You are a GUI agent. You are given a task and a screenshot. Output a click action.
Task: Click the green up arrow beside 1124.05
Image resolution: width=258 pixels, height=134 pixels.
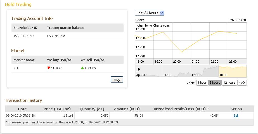point(82,68)
